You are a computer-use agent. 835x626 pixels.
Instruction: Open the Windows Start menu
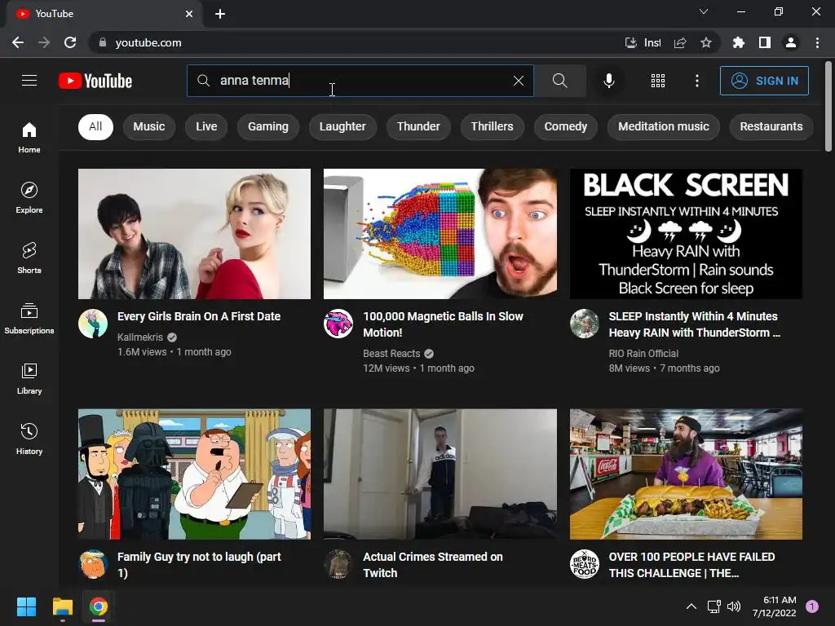point(26,606)
